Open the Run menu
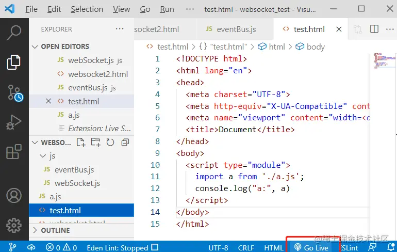This screenshot has width=397, height=252. 167,9
